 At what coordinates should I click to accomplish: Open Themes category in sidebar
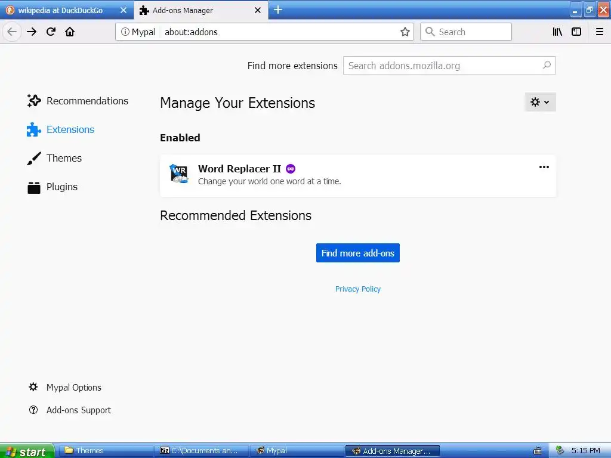click(54, 158)
